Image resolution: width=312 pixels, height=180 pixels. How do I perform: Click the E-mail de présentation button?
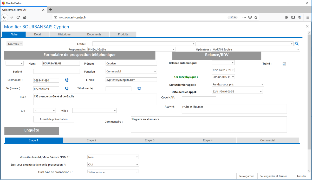click(54, 119)
